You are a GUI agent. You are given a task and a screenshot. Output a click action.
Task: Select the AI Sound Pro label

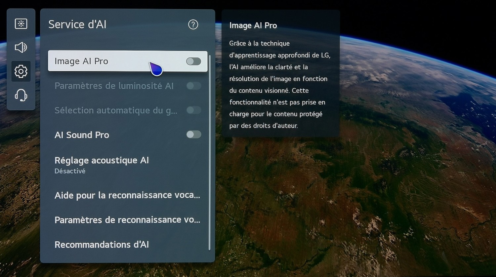[x=82, y=135]
